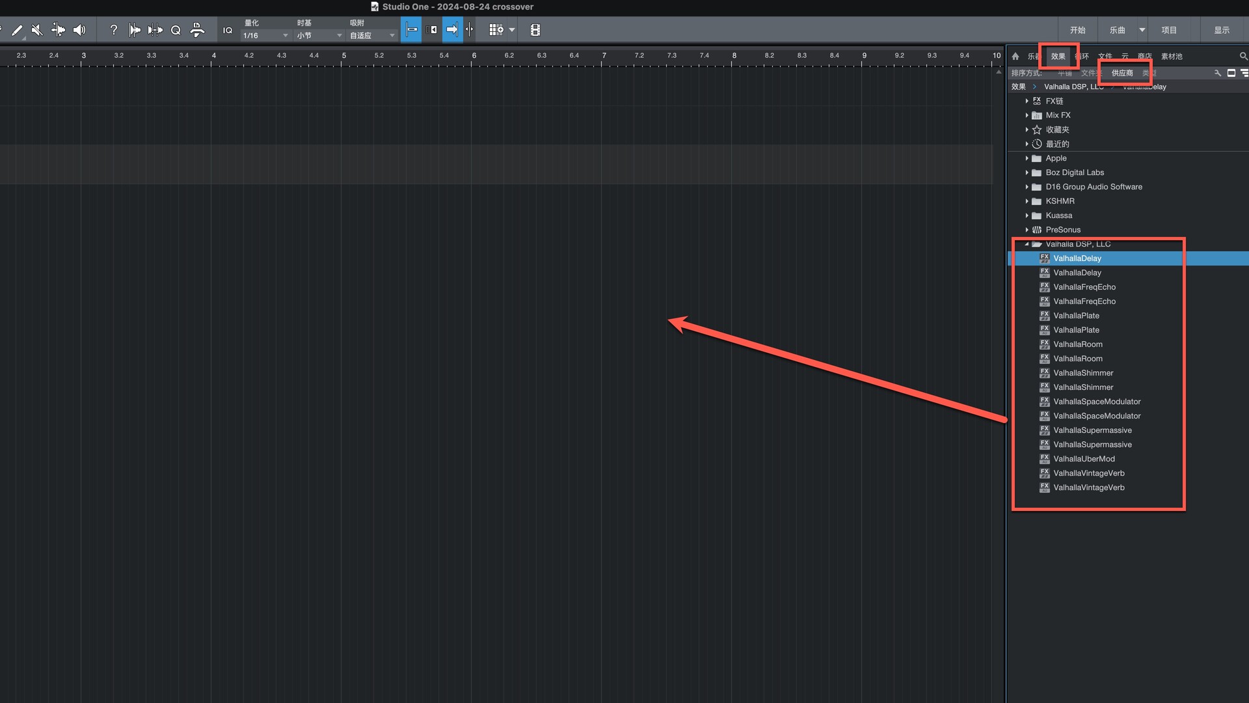Image resolution: width=1249 pixels, height=703 pixels.
Task: Open the strip silence icon
Action: point(155,30)
